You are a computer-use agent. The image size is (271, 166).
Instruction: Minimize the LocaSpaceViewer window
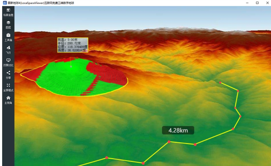point(247,3)
